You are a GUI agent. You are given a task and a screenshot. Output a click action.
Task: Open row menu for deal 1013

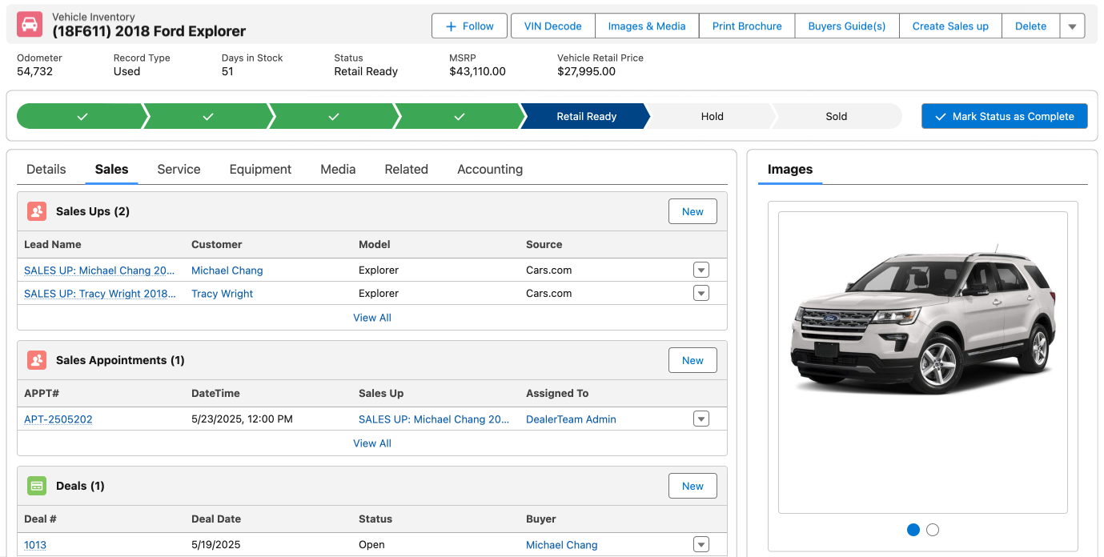(x=701, y=544)
